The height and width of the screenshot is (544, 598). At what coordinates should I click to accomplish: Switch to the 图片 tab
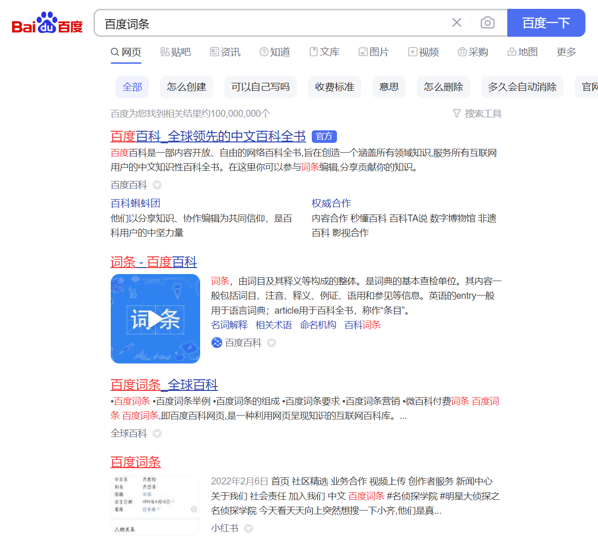coord(373,52)
